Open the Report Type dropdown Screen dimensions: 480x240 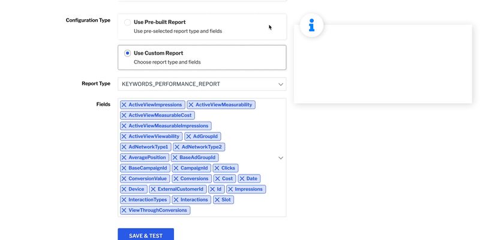point(202,84)
